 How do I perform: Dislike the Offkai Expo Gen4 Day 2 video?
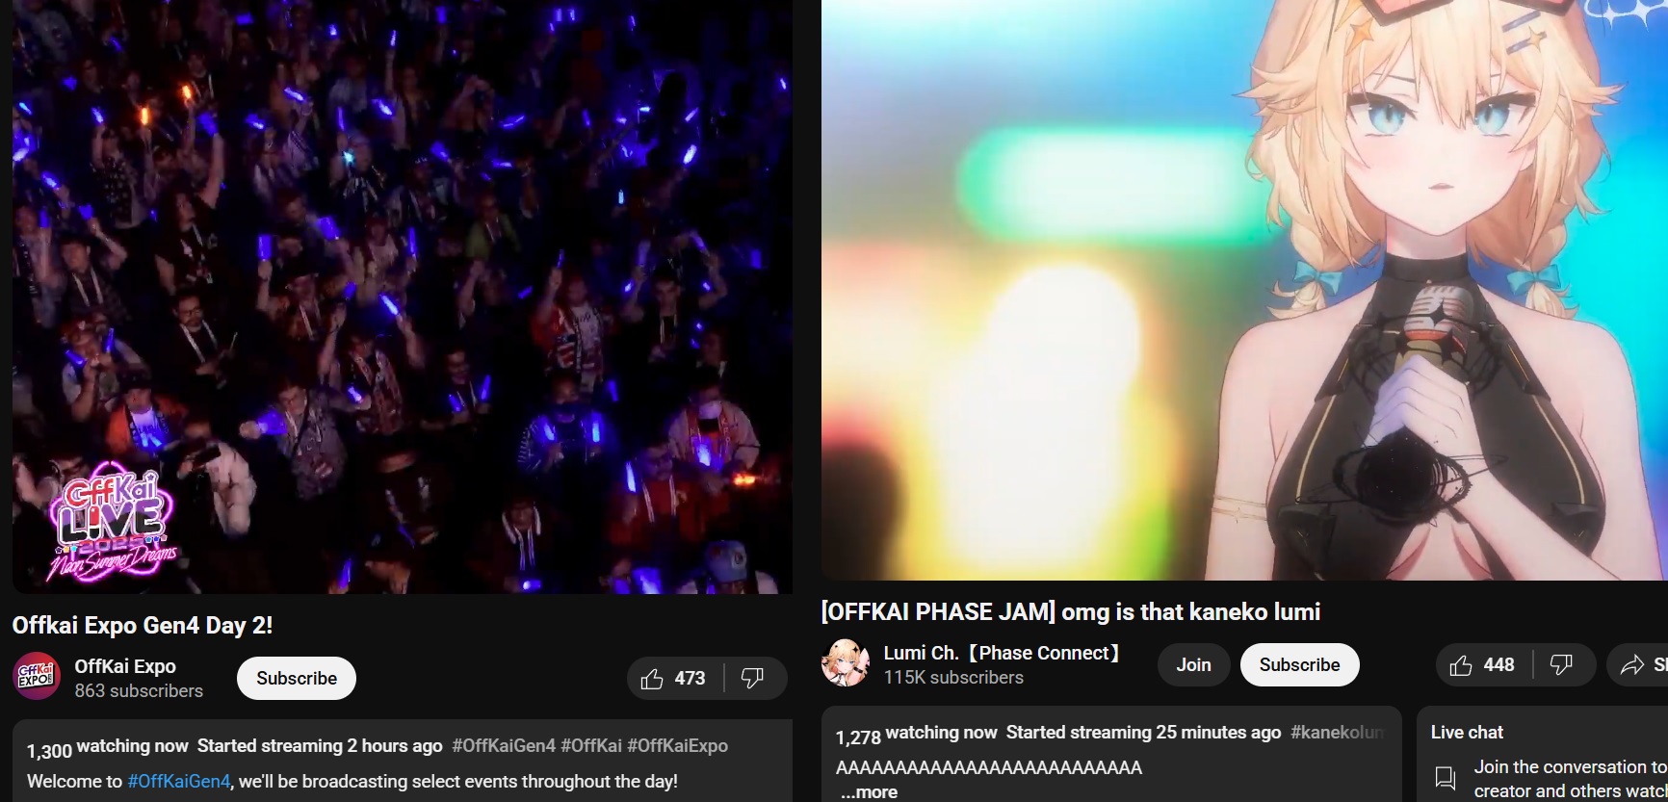(753, 679)
